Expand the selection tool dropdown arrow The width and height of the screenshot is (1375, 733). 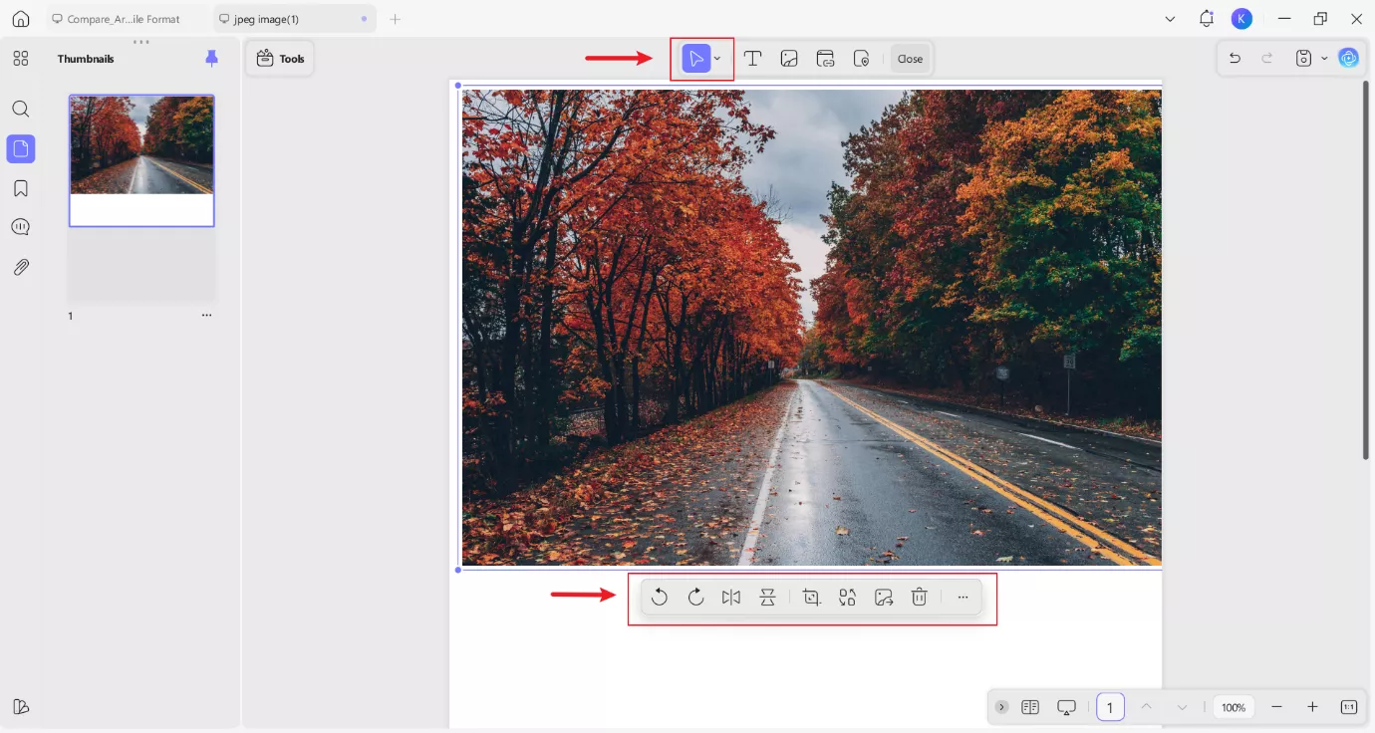(x=716, y=58)
